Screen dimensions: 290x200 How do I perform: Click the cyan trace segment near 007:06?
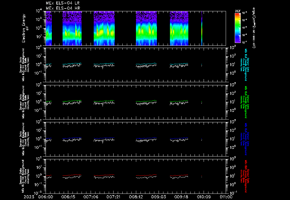point(104,64)
